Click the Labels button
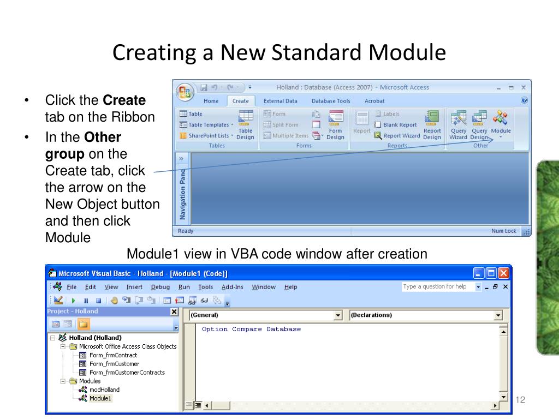Image resolution: width=559 pixels, height=419 pixels. 387,114
